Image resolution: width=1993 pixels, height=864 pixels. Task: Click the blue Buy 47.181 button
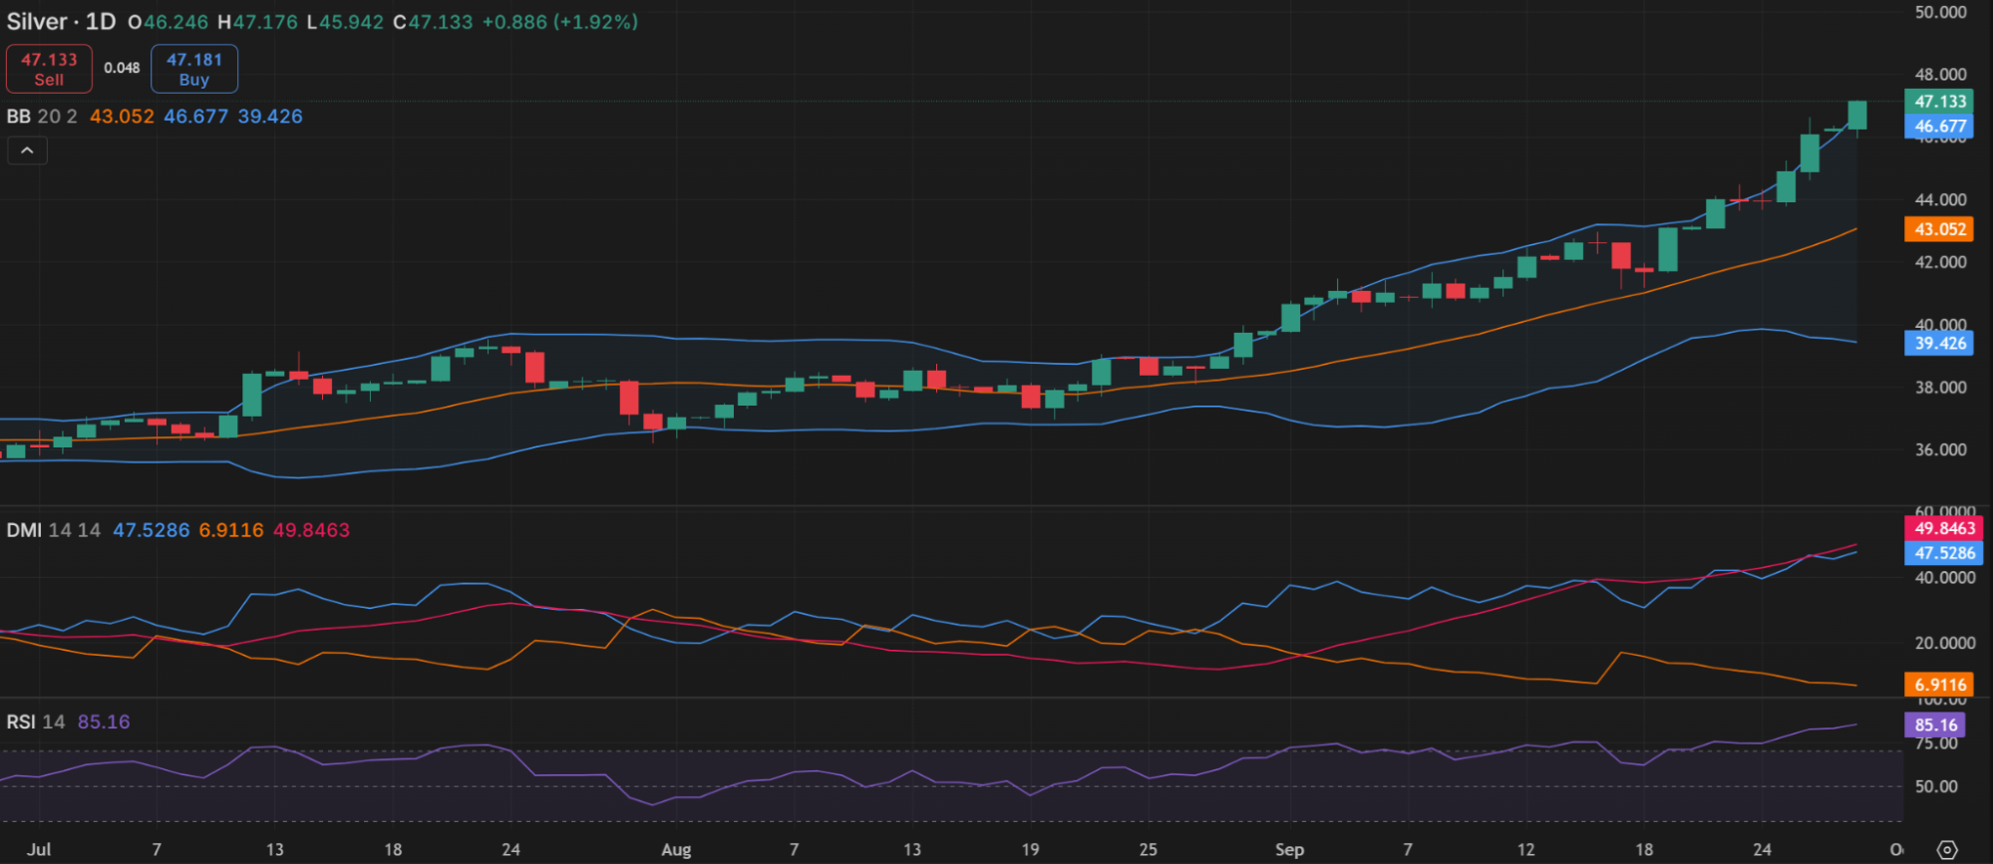point(194,69)
